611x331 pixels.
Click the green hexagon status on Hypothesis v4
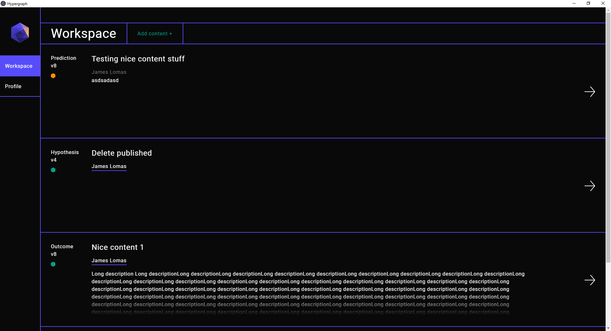coord(53,170)
